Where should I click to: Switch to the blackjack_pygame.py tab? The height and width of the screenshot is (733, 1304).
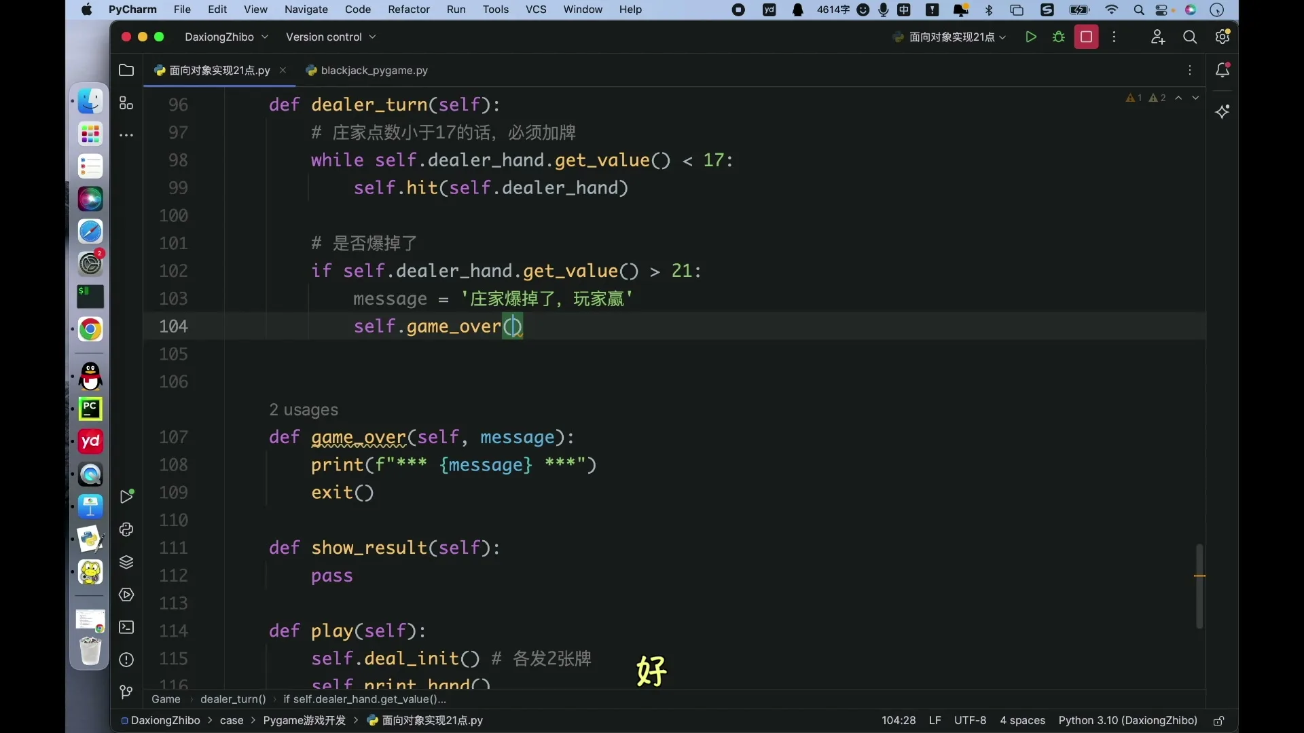pyautogui.click(x=367, y=71)
